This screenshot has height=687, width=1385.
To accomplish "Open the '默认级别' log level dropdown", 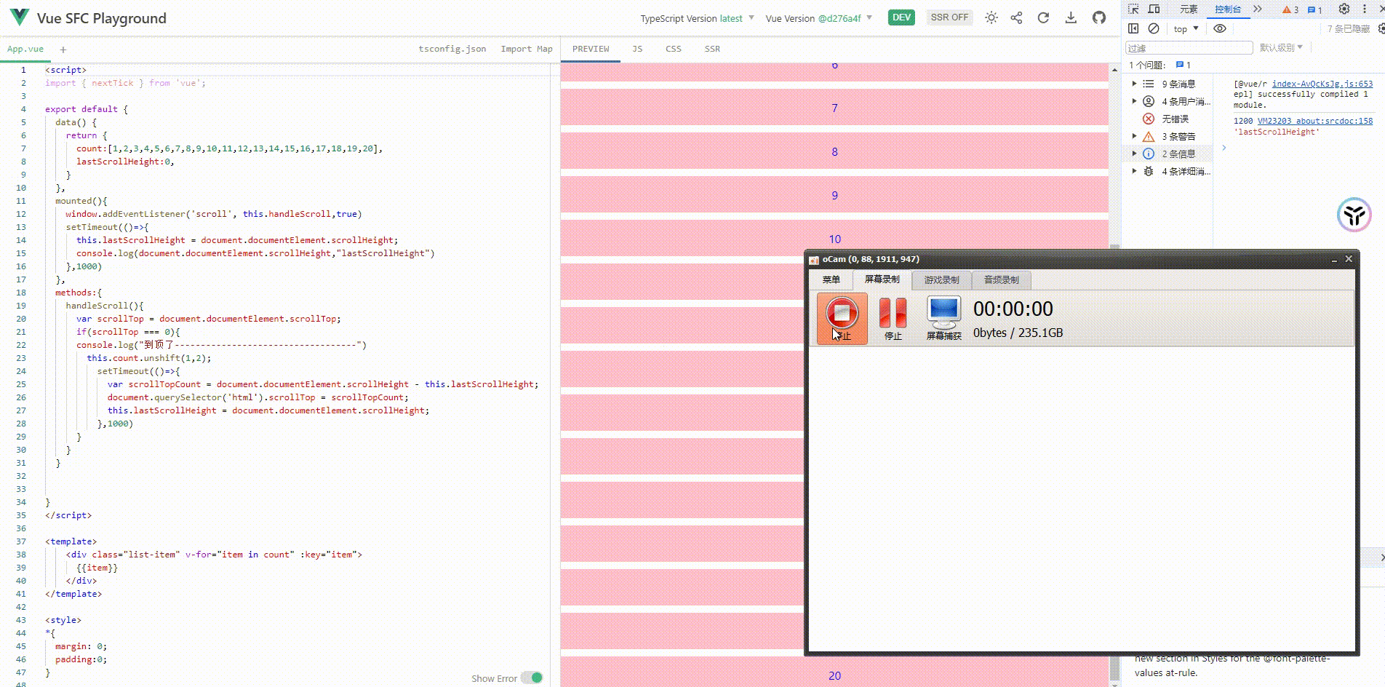I will [x=1281, y=47].
